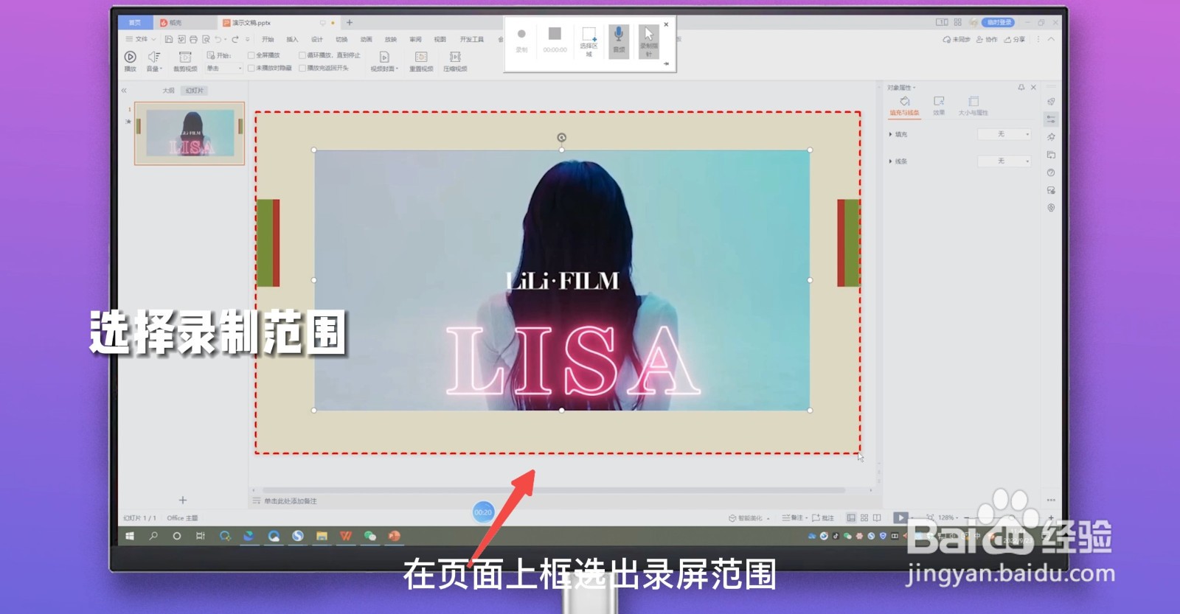Add new slide with plus button
1180x614 pixels.
pyautogui.click(x=182, y=500)
